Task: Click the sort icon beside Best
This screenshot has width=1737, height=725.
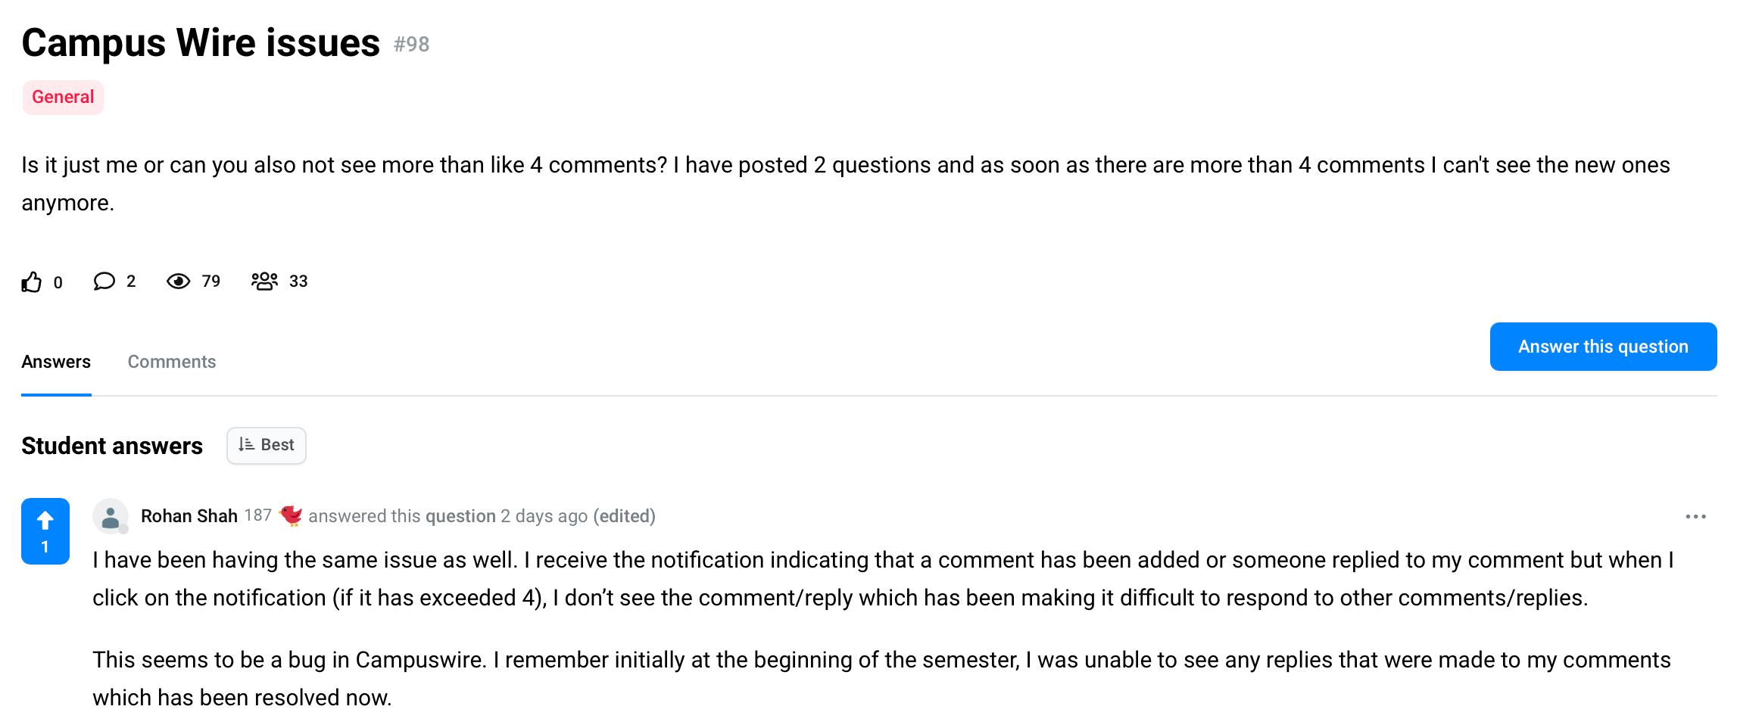Action: [x=246, y=445]
